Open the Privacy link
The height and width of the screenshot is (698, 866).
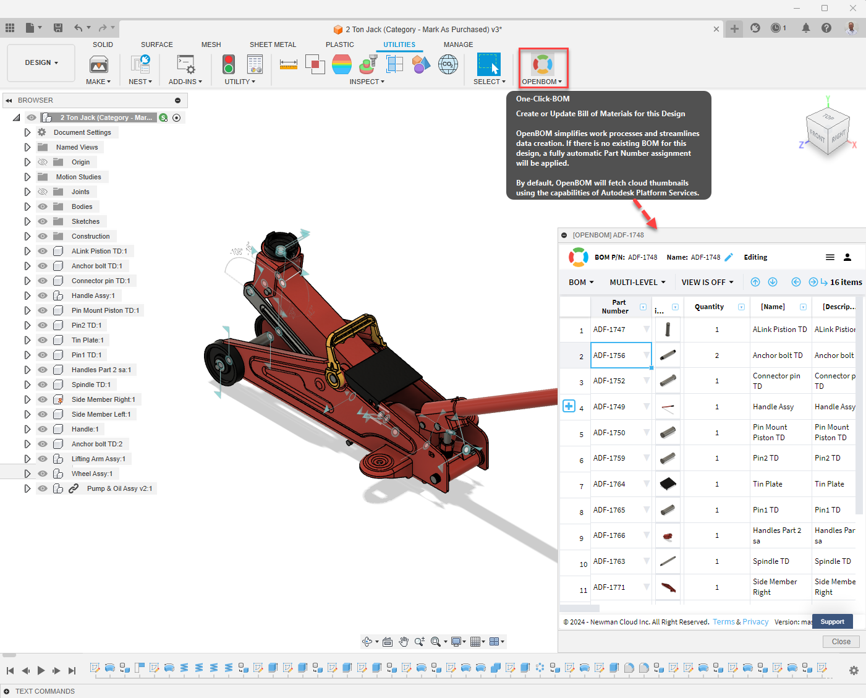755,622
